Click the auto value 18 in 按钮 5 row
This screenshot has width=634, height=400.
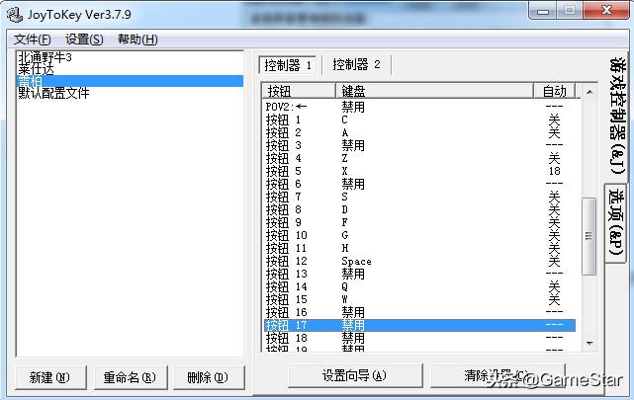pyautogui.click(x=554, y=171)
